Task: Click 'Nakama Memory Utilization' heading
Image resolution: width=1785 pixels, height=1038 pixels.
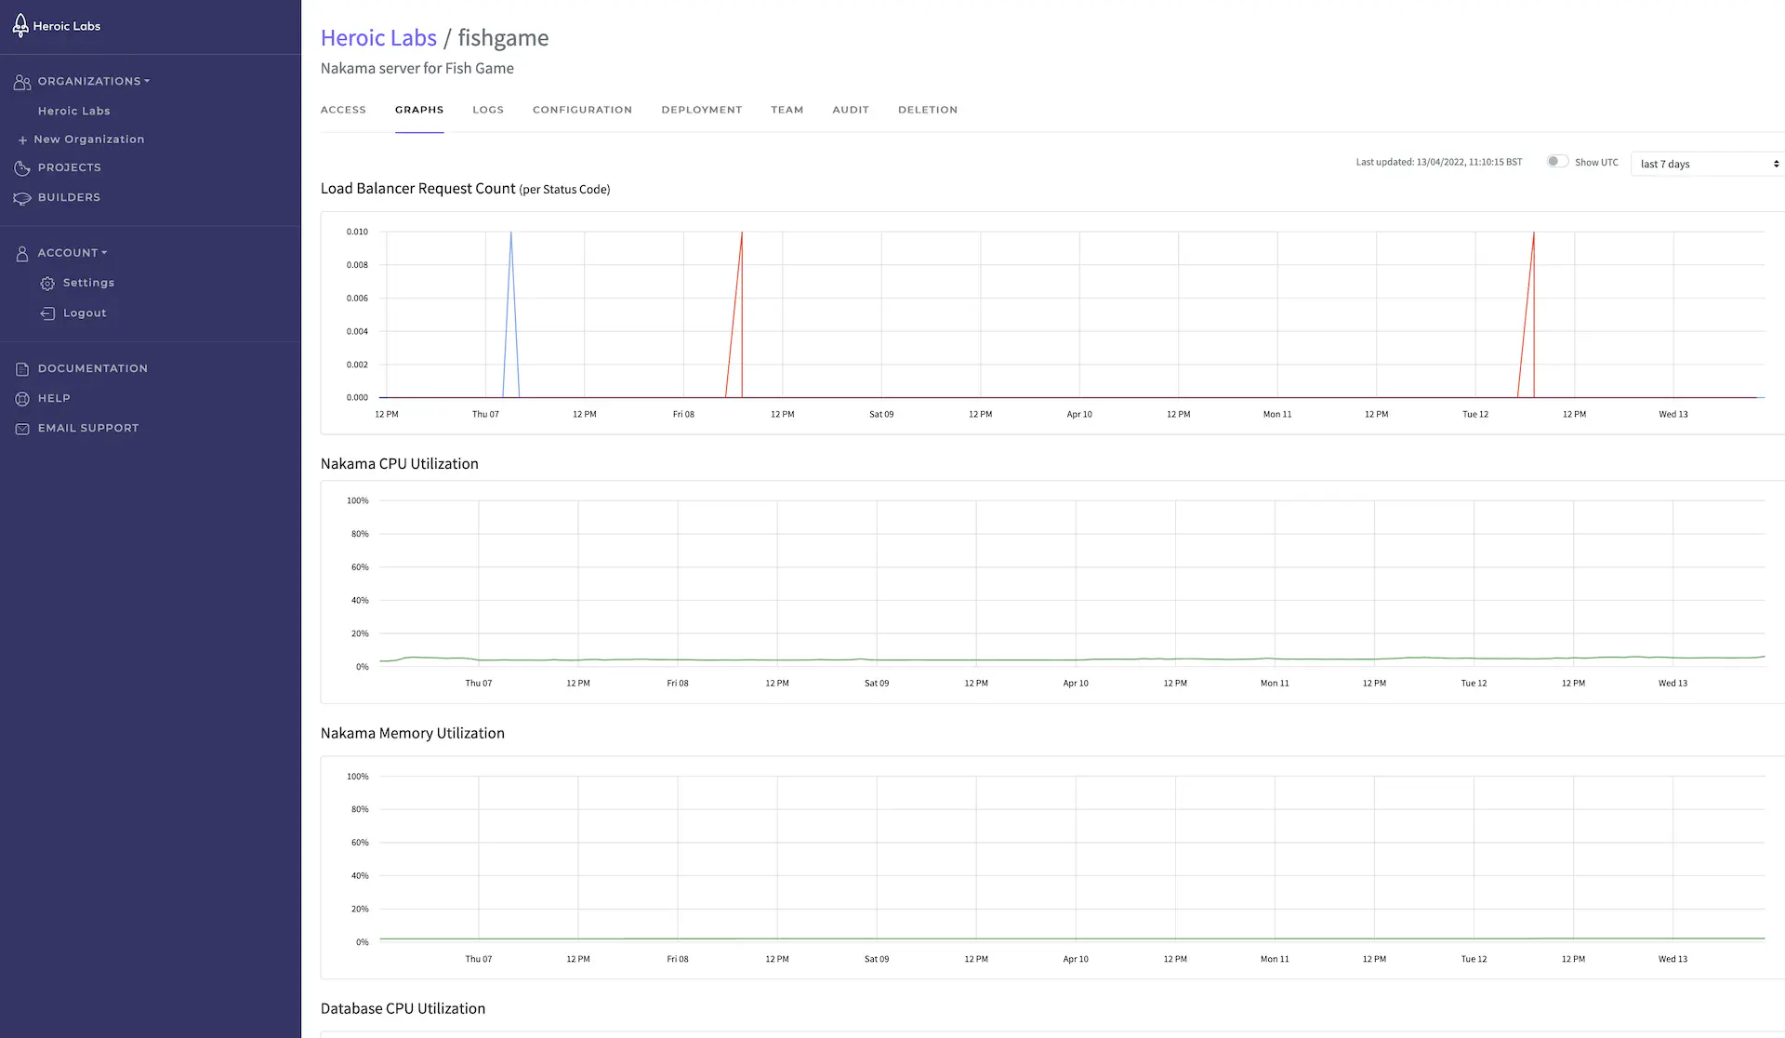Action: coord(413,733)
